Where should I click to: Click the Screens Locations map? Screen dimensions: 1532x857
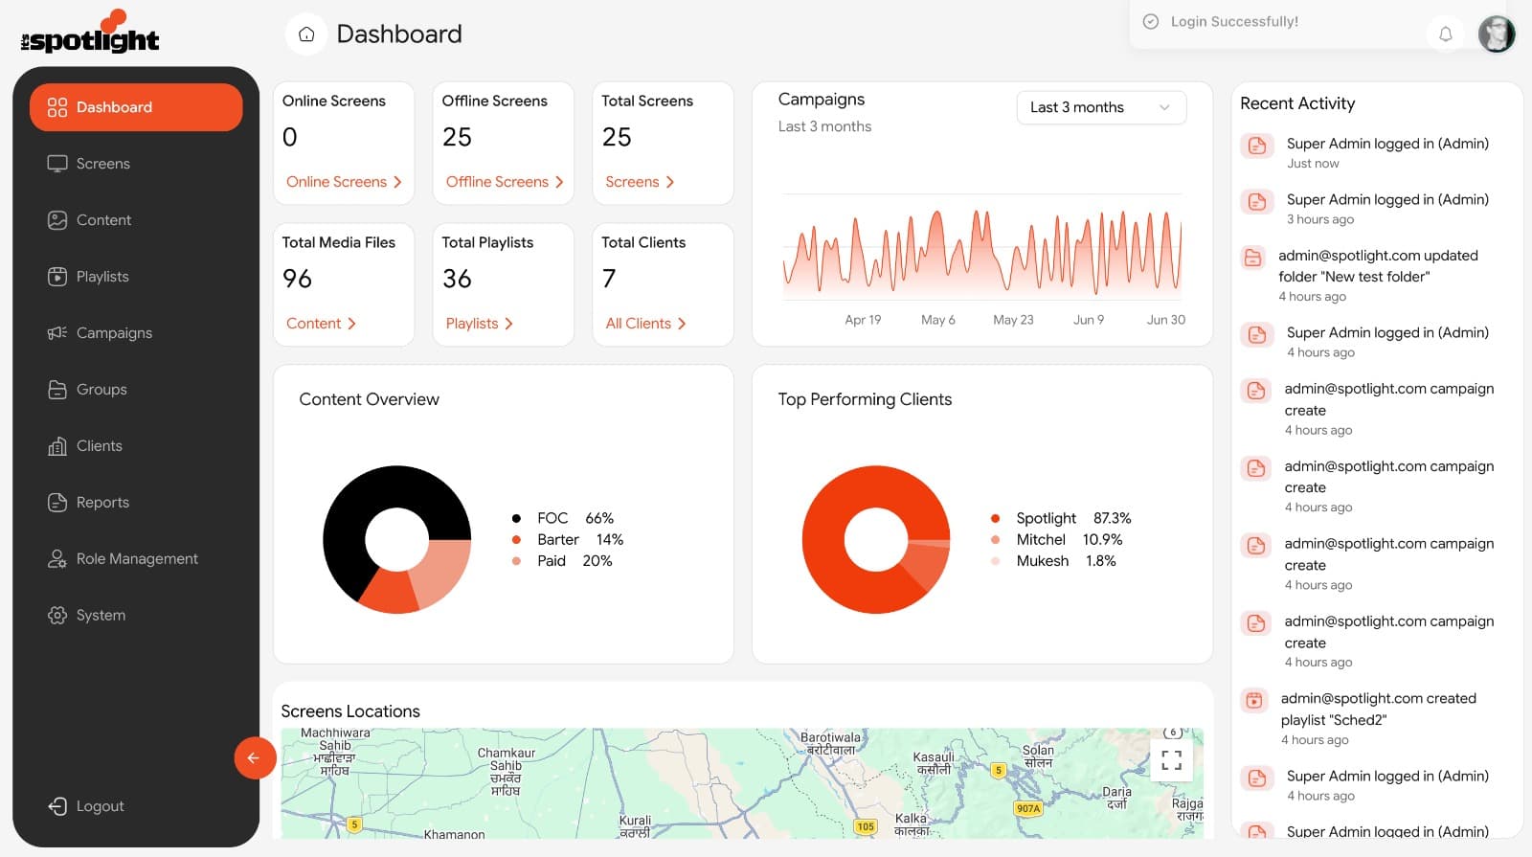[x=742, y=783]
